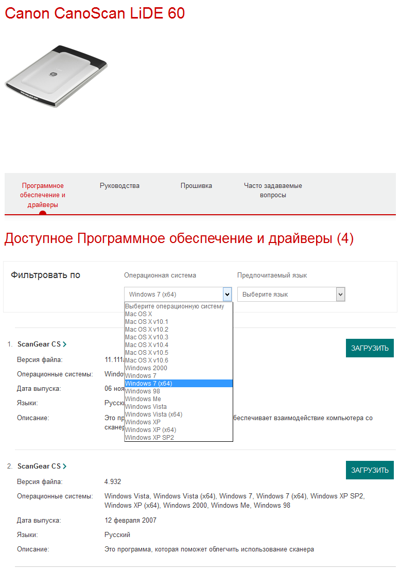Image resolution: width=400 pixels, height=570 pixels.
Task: Choose plain 'Mac OS X' option
Action: (179, 314)
